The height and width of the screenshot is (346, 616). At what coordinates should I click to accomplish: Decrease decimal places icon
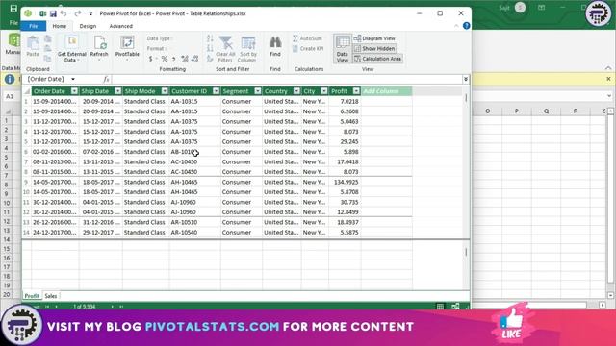(x=194, y=59)
